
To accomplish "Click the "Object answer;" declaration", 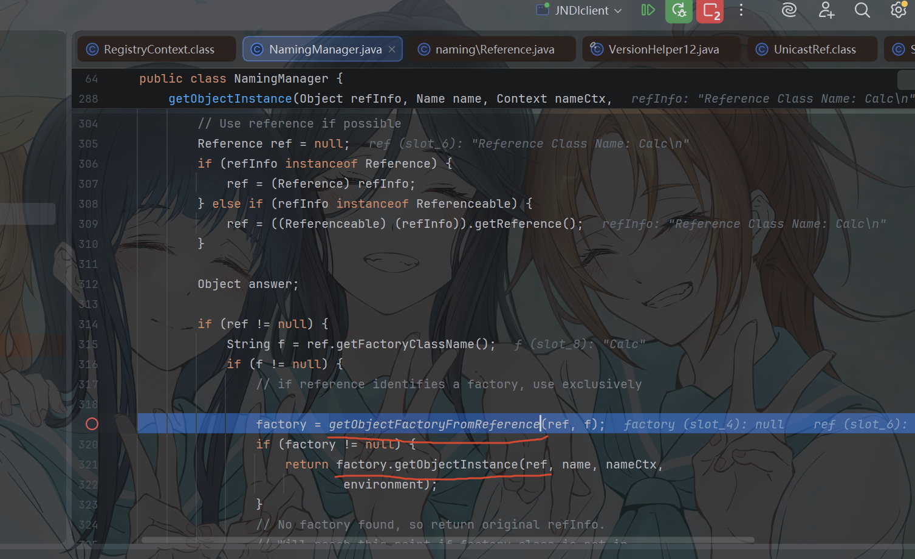I will pos(248,284).
